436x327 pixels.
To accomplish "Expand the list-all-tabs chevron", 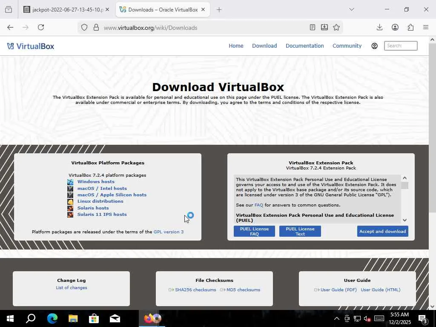I will pos(352,9).
